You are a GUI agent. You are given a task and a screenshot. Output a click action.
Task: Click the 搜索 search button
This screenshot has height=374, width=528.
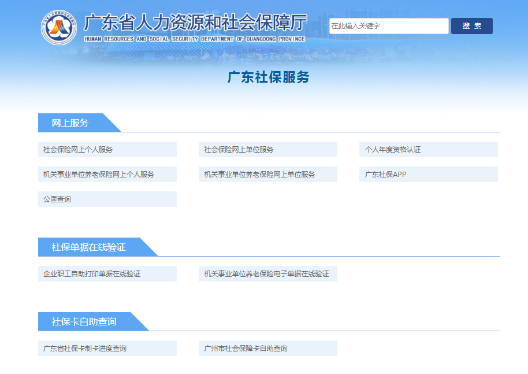(x=472, y=26)
